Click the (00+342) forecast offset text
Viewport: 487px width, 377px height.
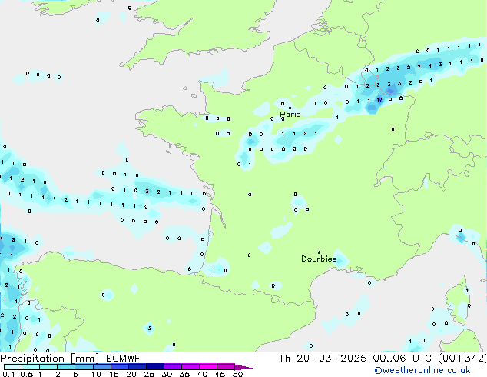click(x=462, y=359)
